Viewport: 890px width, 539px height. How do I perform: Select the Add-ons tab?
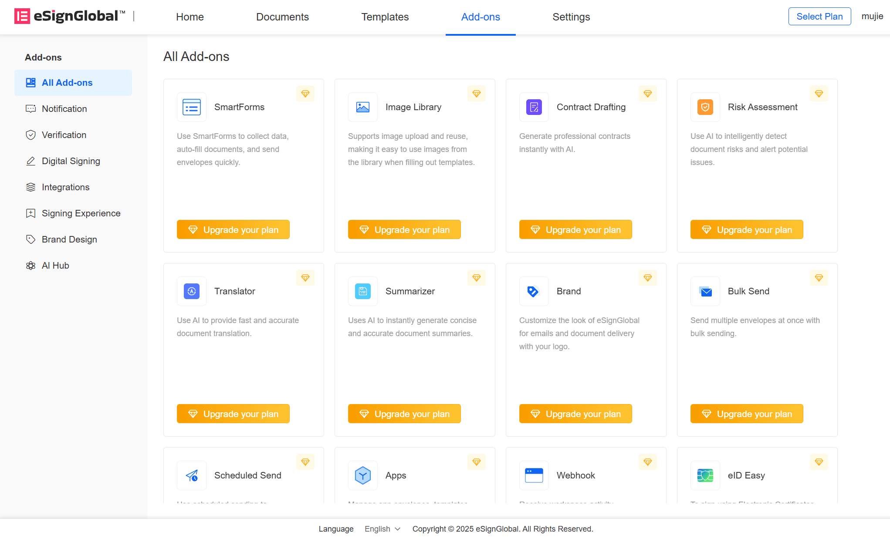(x=481, y=17)
